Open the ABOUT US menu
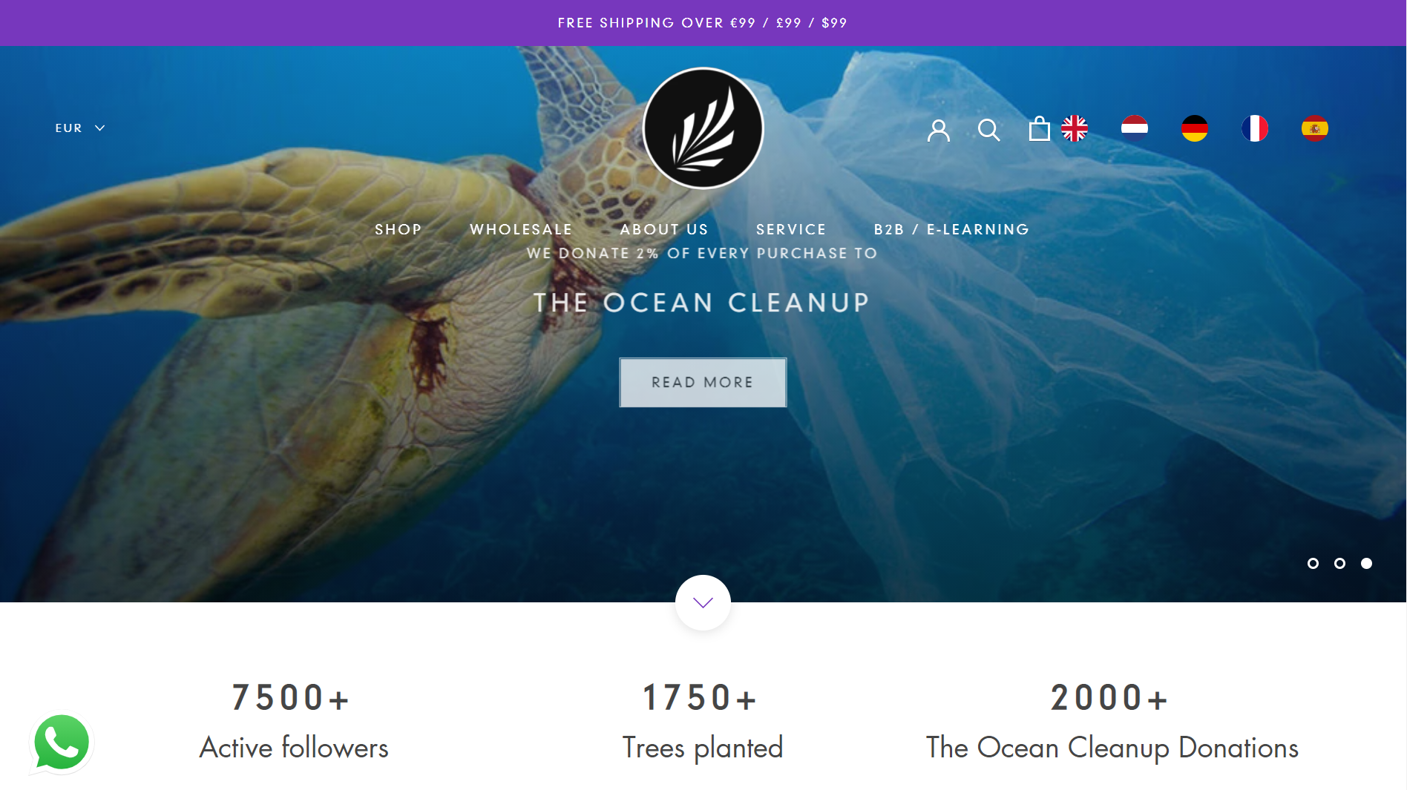The width and height of the screenshot is (1407, 790). (664, 230)
